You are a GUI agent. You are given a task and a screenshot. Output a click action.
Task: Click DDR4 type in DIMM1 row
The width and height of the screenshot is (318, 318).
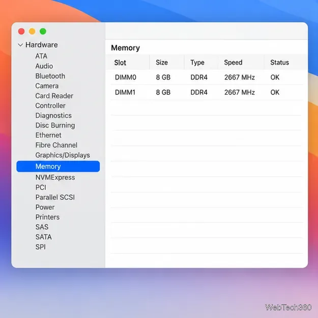(x=199, y=92)
